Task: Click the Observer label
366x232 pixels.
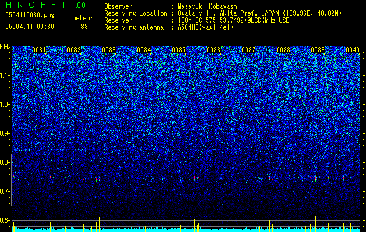Action: pyautogui.click(x=118, y=6)
